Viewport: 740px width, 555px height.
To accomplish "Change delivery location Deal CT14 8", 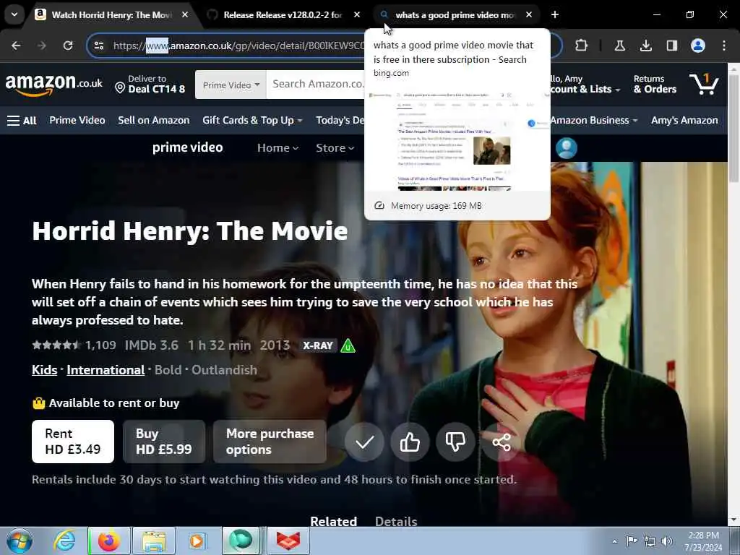I will click(x=150, y=84).
